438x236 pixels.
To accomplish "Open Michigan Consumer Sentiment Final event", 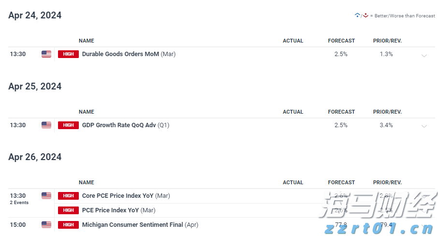I will [132, 225].
